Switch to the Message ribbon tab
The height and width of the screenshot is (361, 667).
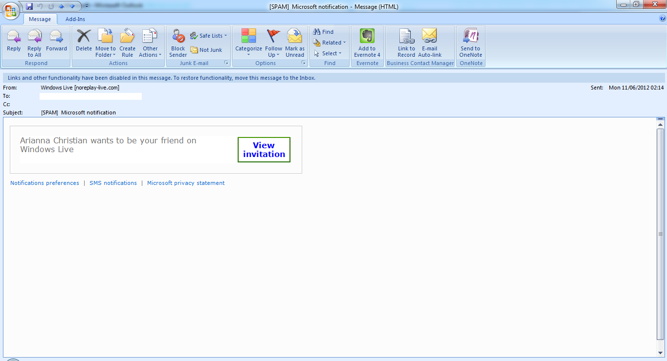point(40,19)
